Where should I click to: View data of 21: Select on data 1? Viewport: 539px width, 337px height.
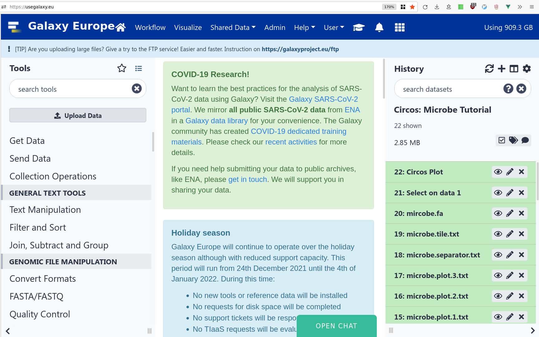coord(498,193)
